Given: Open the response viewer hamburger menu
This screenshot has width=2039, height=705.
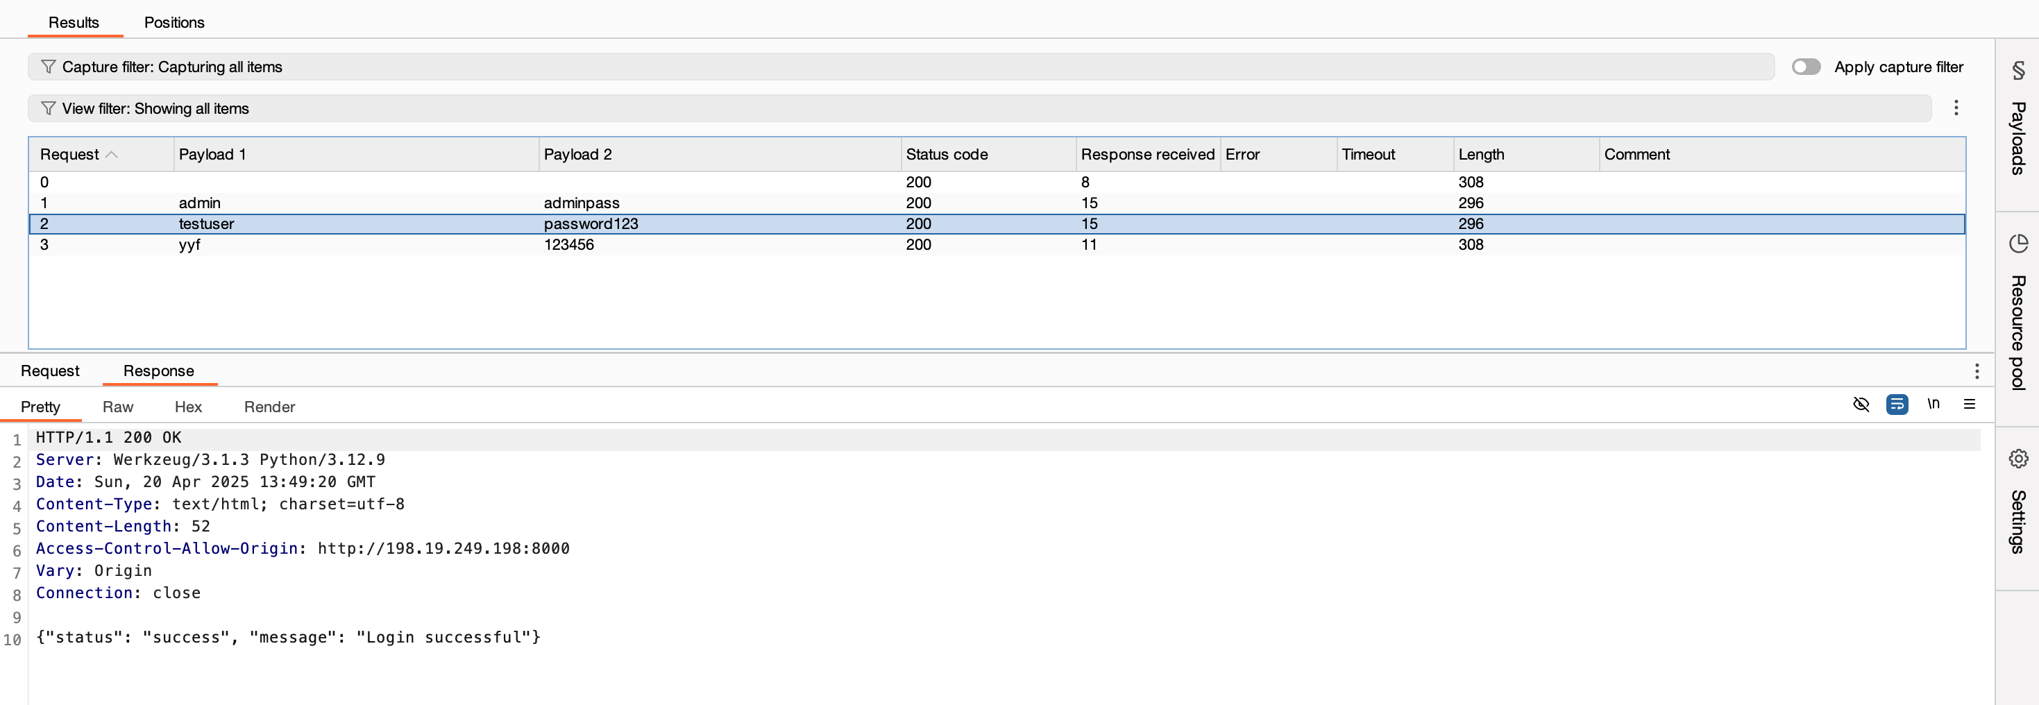Looking at the screenshot, I should [x=1970, y=405].
